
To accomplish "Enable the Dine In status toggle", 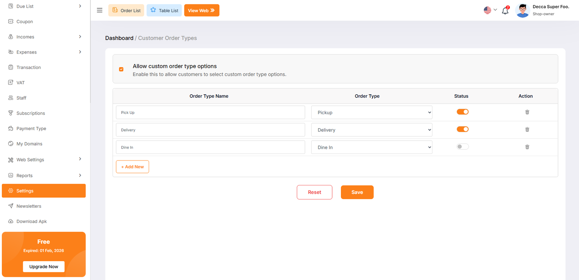I will [462, 147].
